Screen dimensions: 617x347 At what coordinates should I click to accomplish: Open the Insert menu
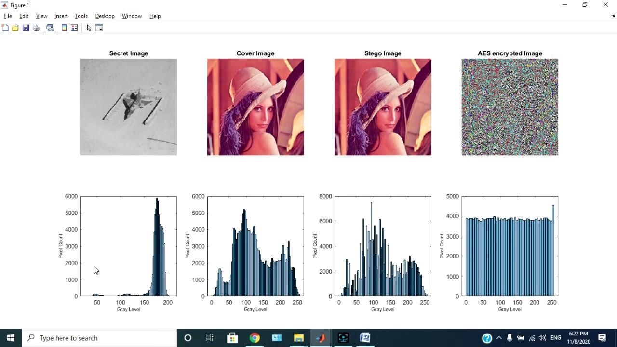[x=61, y=16]
